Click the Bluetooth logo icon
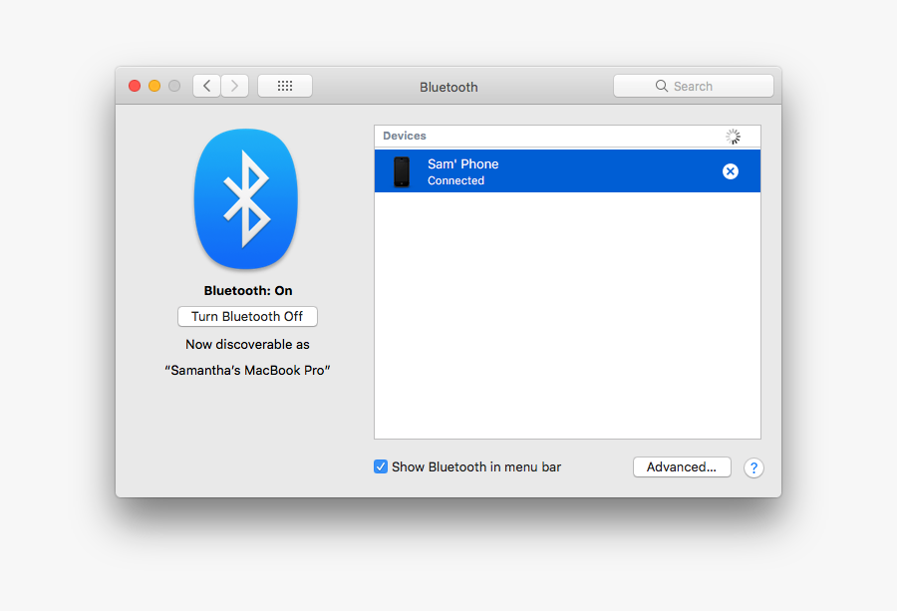Image resolution: width=897 pixels, height=611 pixels. pos(245,198)
